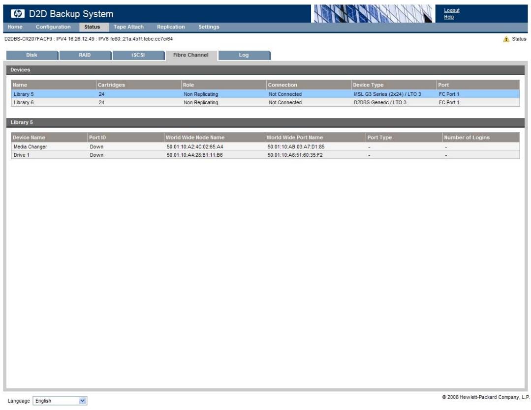Click the D2DBS-CR207FACF9 system address text
The height and width of the screenshot is (410, 531).
coord(89,39)
